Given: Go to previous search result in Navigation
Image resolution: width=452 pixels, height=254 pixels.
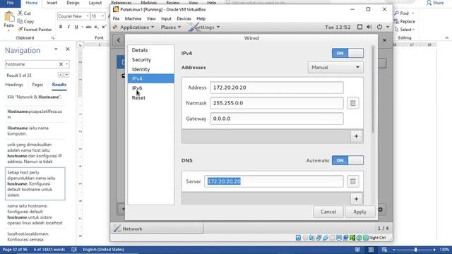Looking at the screenshot, I should (60, 75).
